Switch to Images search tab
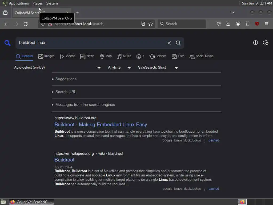 (46, 56)
